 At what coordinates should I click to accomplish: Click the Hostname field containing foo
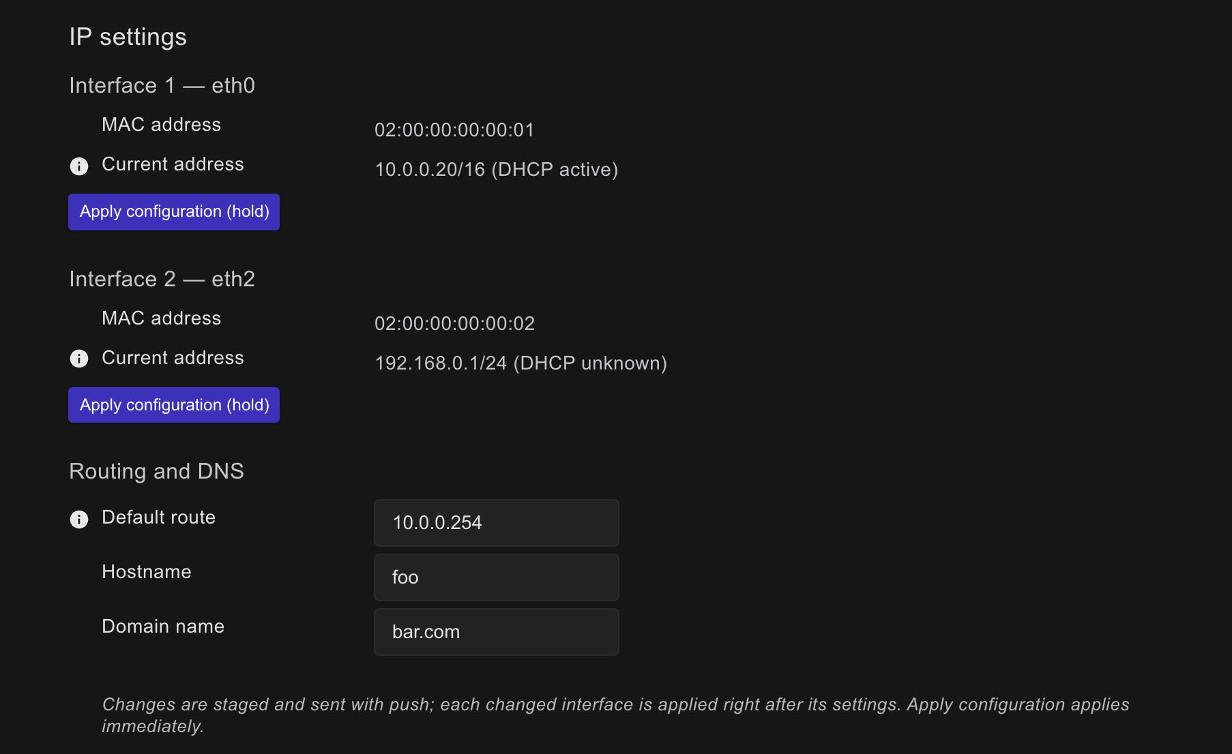coord(497,577)
